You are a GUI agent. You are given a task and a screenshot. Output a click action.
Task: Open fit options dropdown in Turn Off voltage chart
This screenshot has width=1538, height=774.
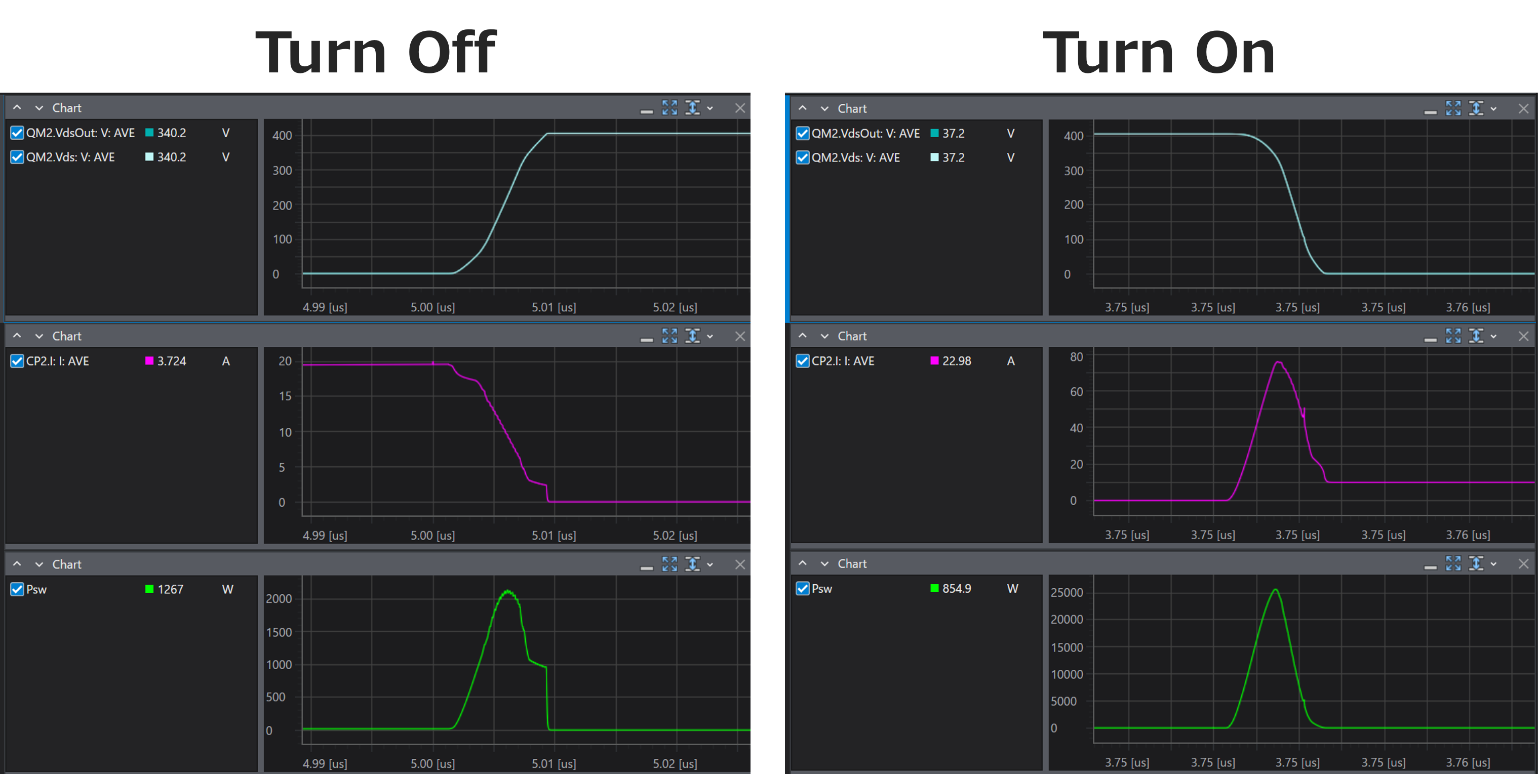[710, 109]
